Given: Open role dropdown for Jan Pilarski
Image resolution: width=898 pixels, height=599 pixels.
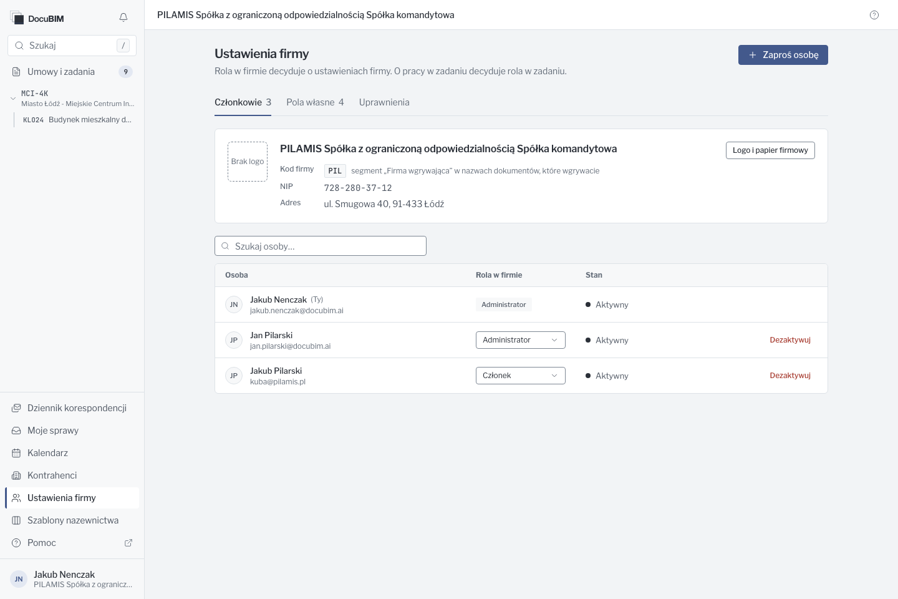Looking at the screenshot, I should 521,340.
